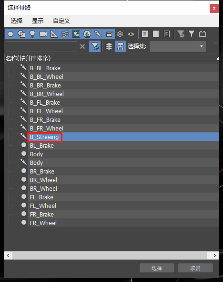Expand the >> arrows at toolbar edge
The height and width of the screenshot is (282, 223).
[x=216, y=43]
